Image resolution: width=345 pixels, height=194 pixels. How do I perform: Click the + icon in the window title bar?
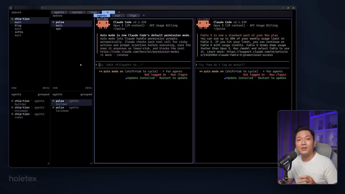pos(42,8)
